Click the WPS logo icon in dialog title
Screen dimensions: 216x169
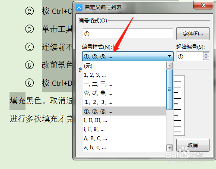79,7
